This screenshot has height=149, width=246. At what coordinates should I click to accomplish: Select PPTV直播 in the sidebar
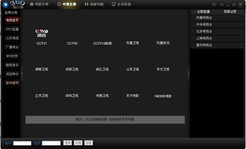12,29
